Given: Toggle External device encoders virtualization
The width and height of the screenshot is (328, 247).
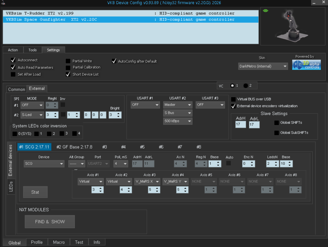Looking at the screenshot, I should (233, 106).
